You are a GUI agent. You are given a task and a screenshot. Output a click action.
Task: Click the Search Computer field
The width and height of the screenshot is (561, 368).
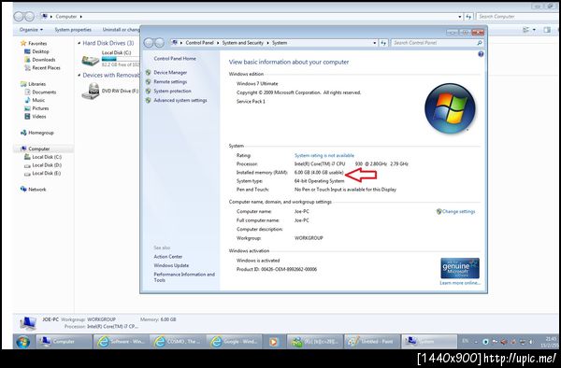pyautogui.click(x=517, y=17)
